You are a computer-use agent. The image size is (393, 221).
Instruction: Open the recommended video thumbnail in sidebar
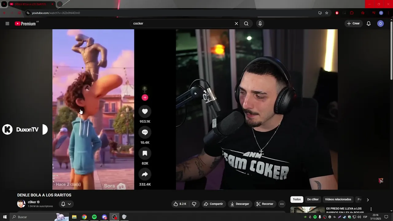pos(307,210)
